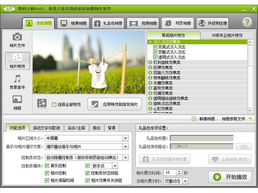Click the green question mark help icon
The height and width of the screenshot is (193, 258).
(x=247, y=22)
